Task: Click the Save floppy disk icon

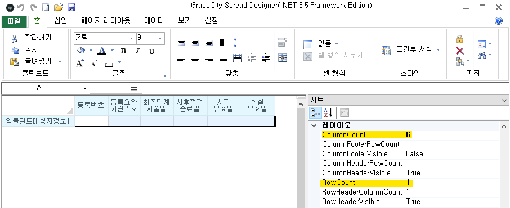Action: click(x=71, y=7)
